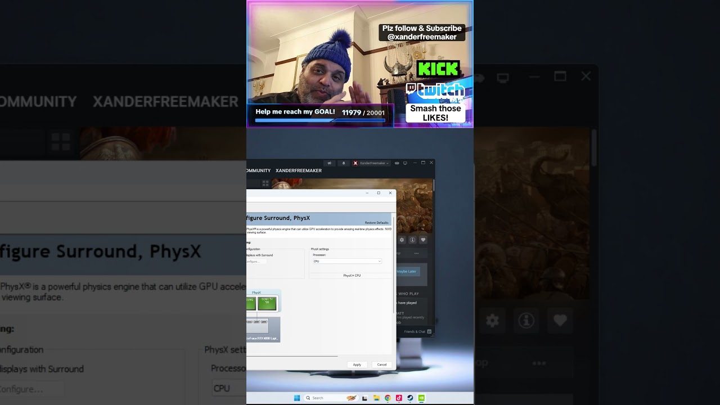720x405 pixels.
Task: Click the NVIDIA panel horizontal scrollbar
Action: coord(292,355)
